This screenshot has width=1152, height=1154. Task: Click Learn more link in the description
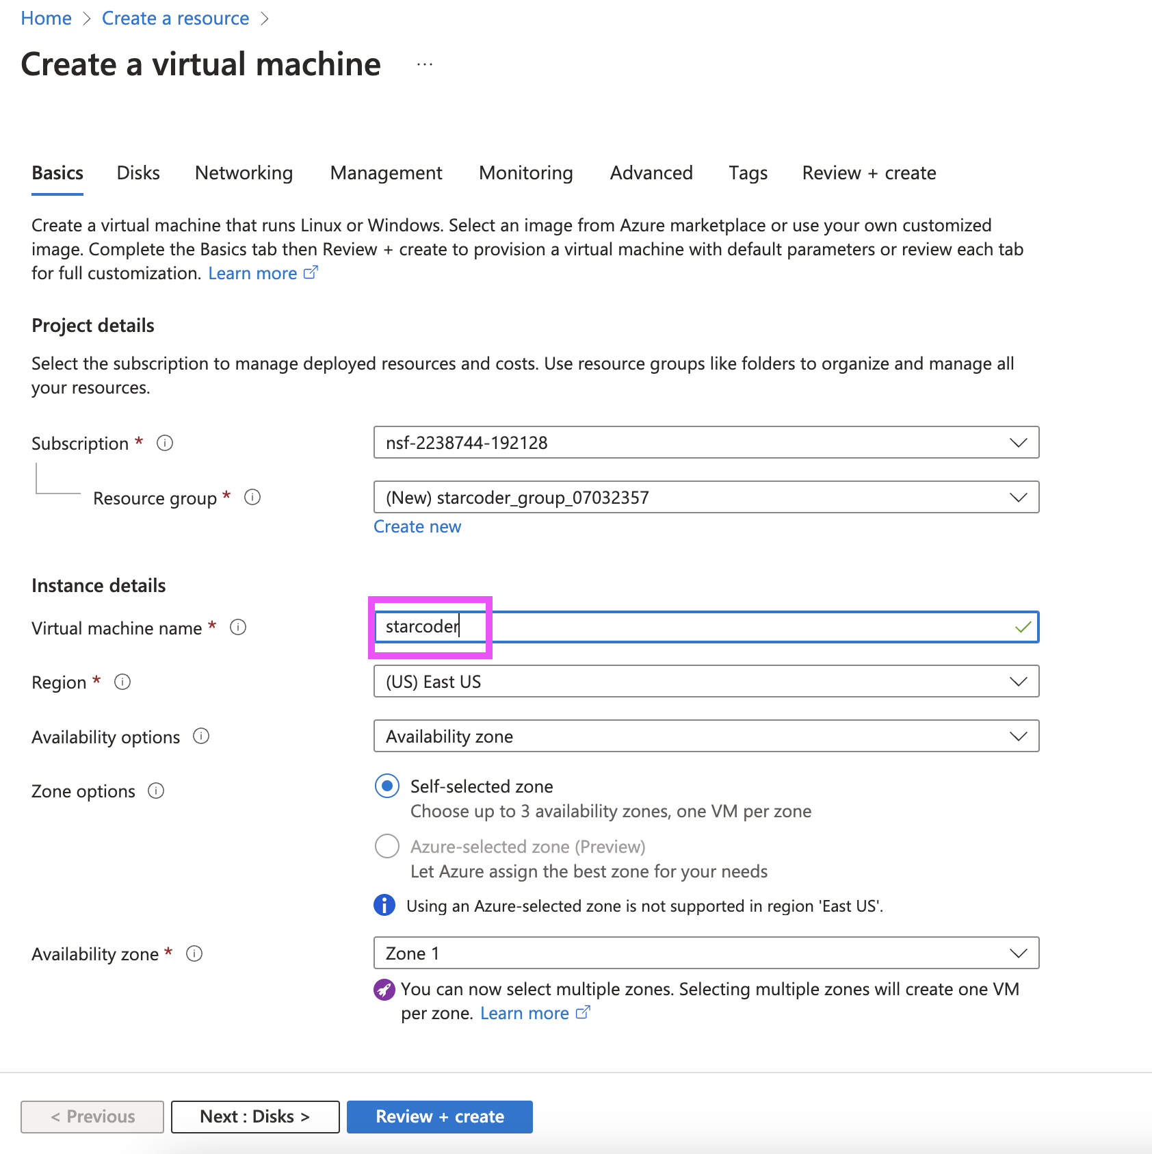coord(252,273)
